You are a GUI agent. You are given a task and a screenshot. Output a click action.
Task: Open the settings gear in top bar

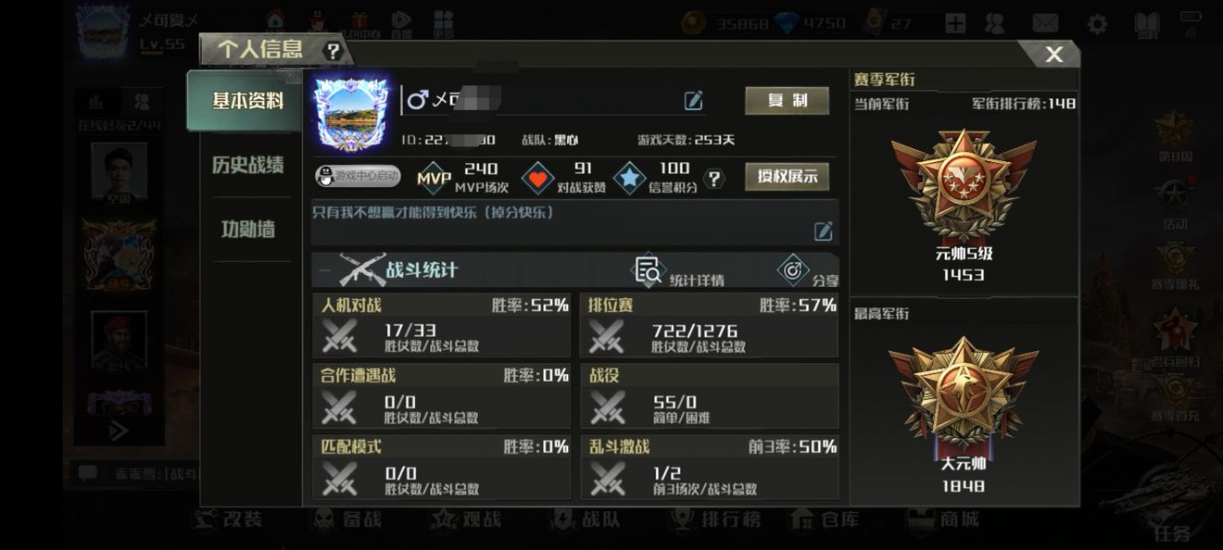(1097, 24)
